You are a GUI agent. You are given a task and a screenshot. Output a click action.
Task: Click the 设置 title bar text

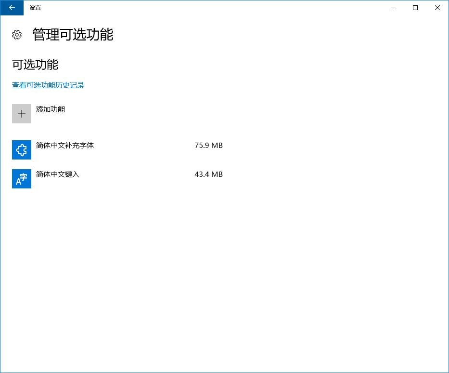click(x=35, y=8)
